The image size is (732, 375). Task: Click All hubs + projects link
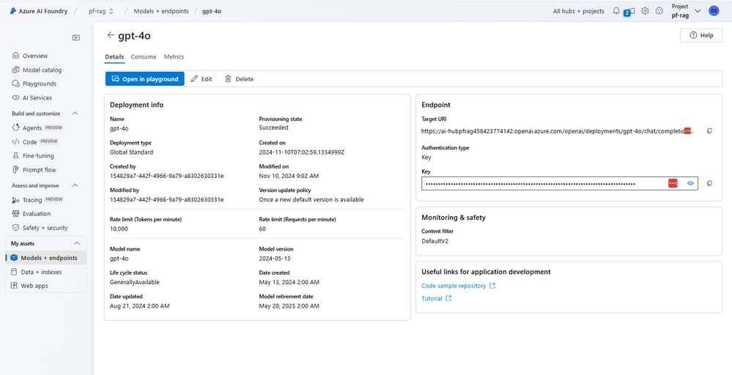pos(578,11)
